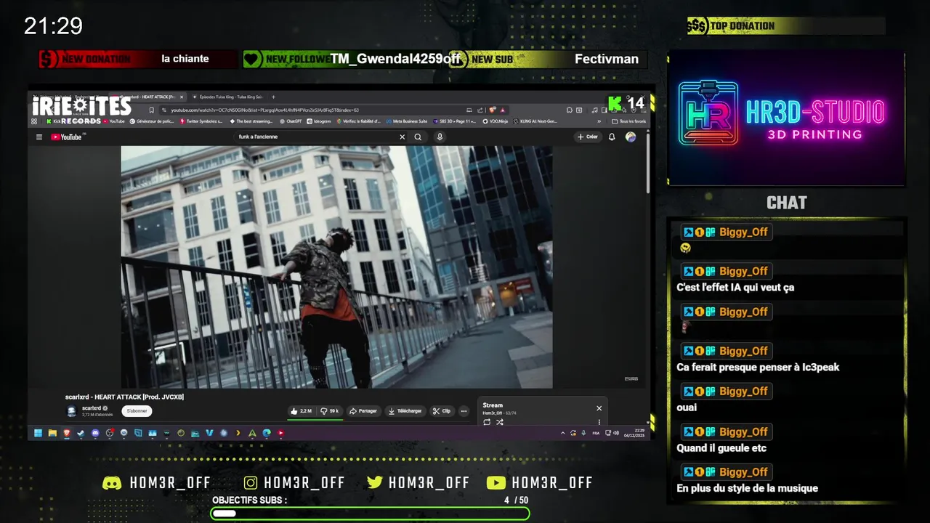Open more actions ellipsis under video
Image resolution: width=930 pixels, height=523 pixels.
(464, 411)
